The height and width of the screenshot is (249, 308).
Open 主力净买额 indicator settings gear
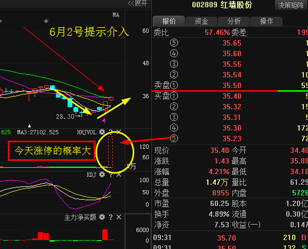[102, 217]
